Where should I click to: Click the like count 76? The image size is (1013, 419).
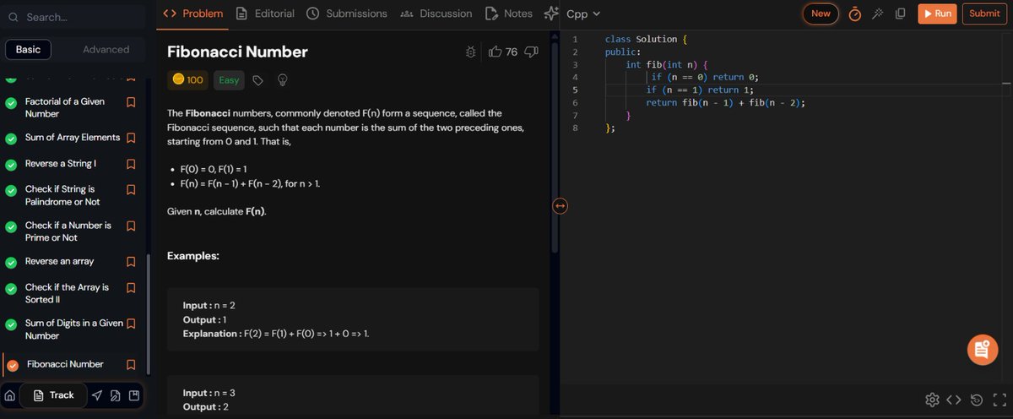point(511,52)
